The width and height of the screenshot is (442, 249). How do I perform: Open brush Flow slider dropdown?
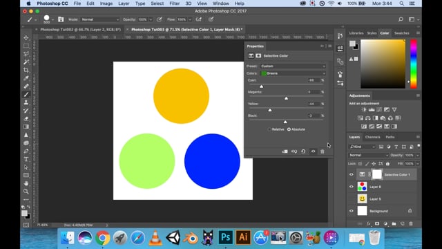(x=190, y=20)
